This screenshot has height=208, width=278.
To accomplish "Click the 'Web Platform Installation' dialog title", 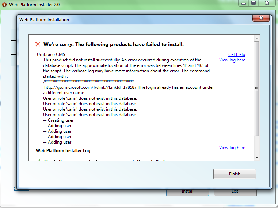I will 44,20.
